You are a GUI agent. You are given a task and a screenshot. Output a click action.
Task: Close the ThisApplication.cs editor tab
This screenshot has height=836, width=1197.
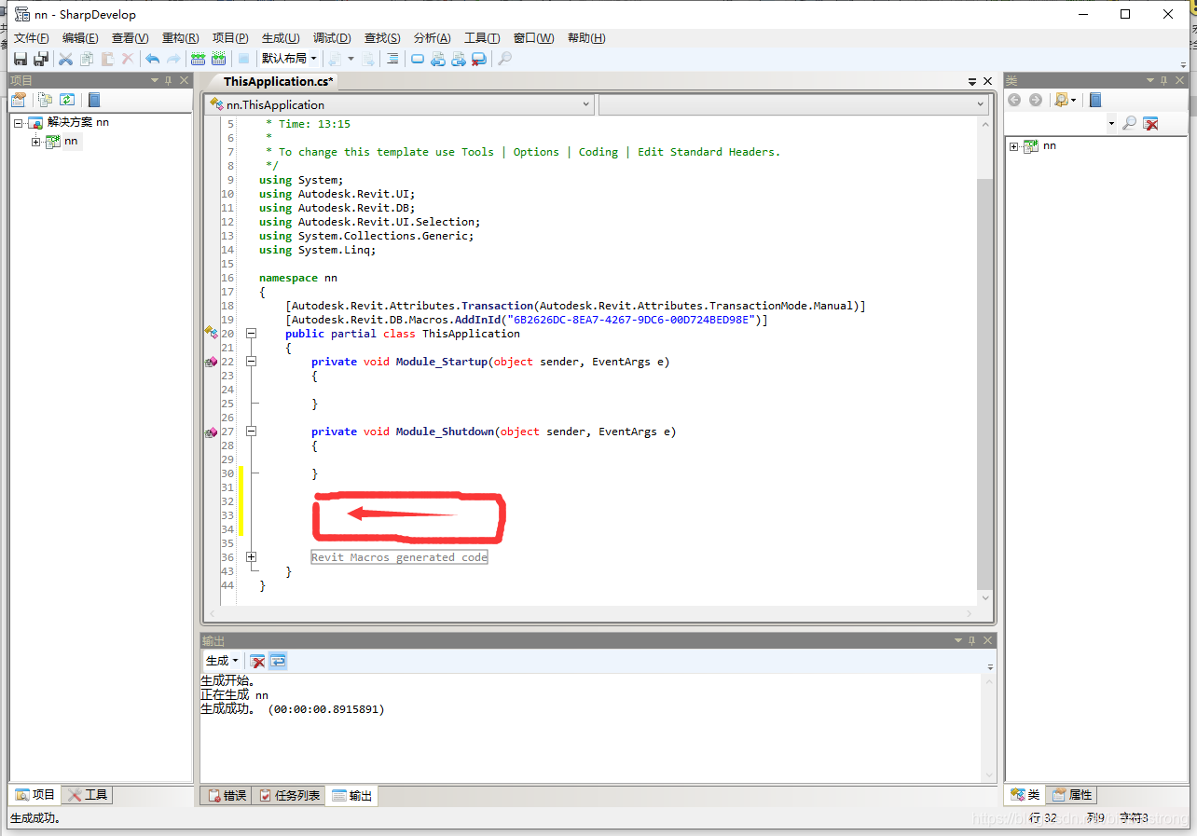(986, 82)
